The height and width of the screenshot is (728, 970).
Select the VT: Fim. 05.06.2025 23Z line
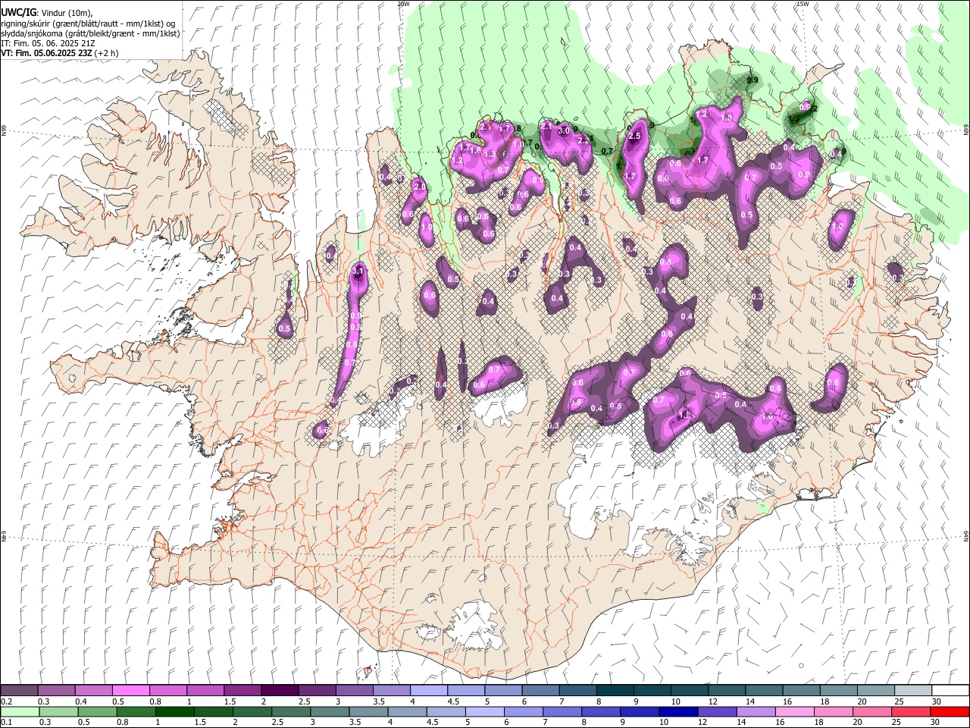click(x=45, y=54)
